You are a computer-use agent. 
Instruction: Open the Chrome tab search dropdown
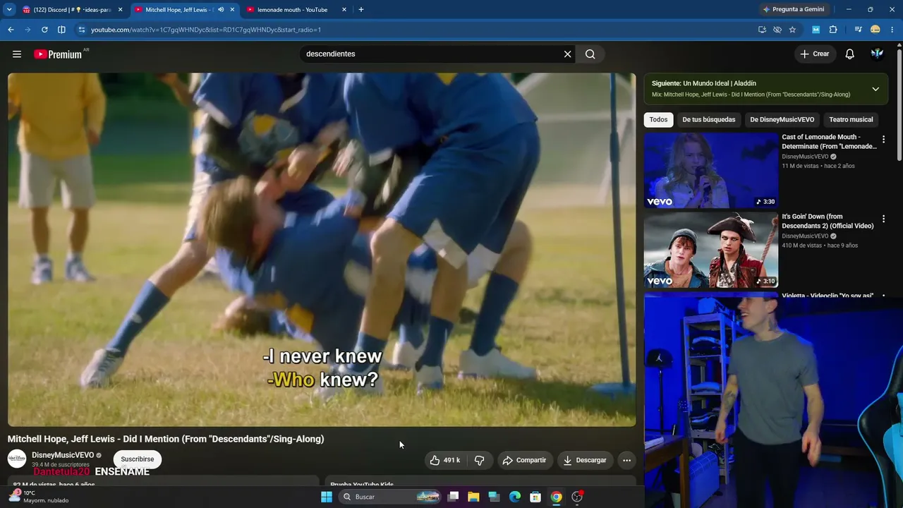click(9, 10)
